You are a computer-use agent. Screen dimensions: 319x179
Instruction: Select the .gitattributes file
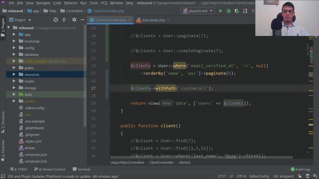(34, 128)
